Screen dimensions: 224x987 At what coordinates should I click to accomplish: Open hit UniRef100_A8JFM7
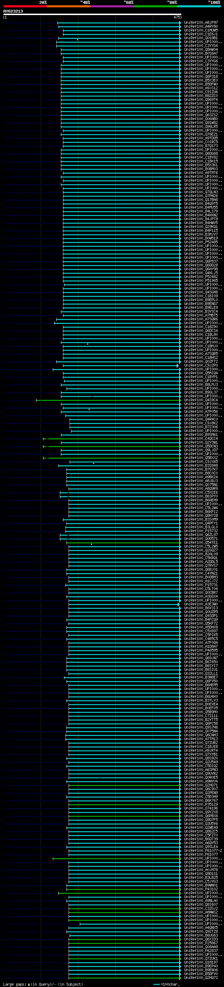click(201, 23)
